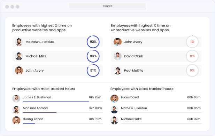The height and width of the screenshot is (136, 215).
Task: Click the 61h 25m tracked time value
Action: pyautogui.click(x=95, y=97)
